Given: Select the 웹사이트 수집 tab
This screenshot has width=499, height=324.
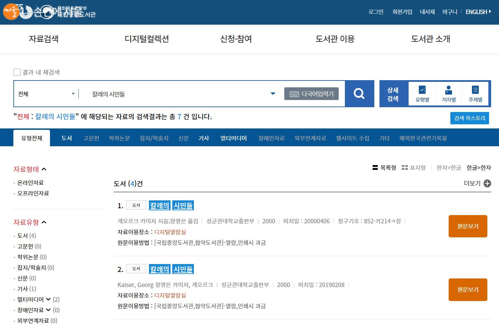Looking at the screenshot, I should coord(353,138).
